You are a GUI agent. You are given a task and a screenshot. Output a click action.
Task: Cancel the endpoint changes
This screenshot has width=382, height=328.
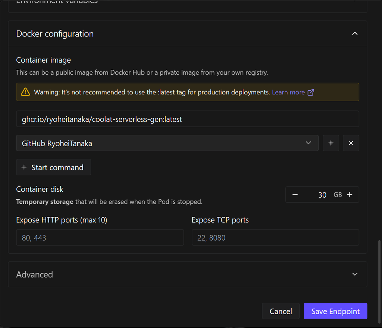tap(281, 311)
